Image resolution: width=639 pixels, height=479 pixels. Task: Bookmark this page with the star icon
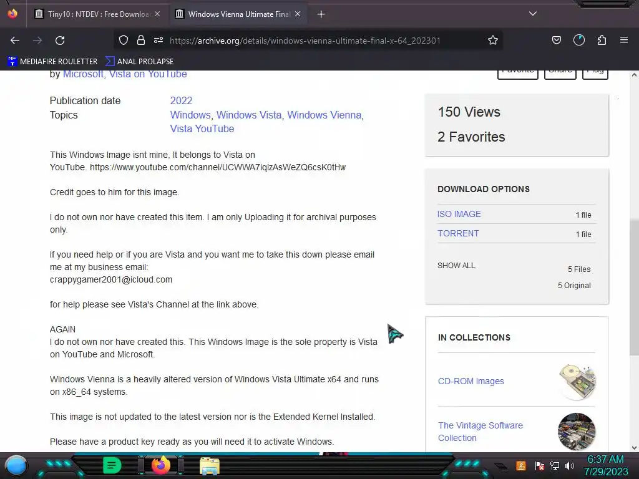[x=493, y=40]
